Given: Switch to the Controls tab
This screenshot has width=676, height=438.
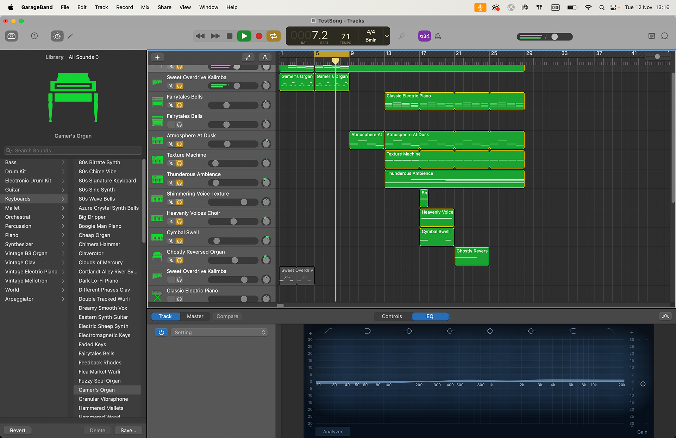Looking at the screenshot, I should (x=392, y=316).
